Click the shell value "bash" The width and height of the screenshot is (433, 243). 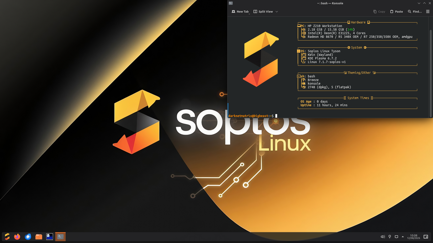[311, 77]
